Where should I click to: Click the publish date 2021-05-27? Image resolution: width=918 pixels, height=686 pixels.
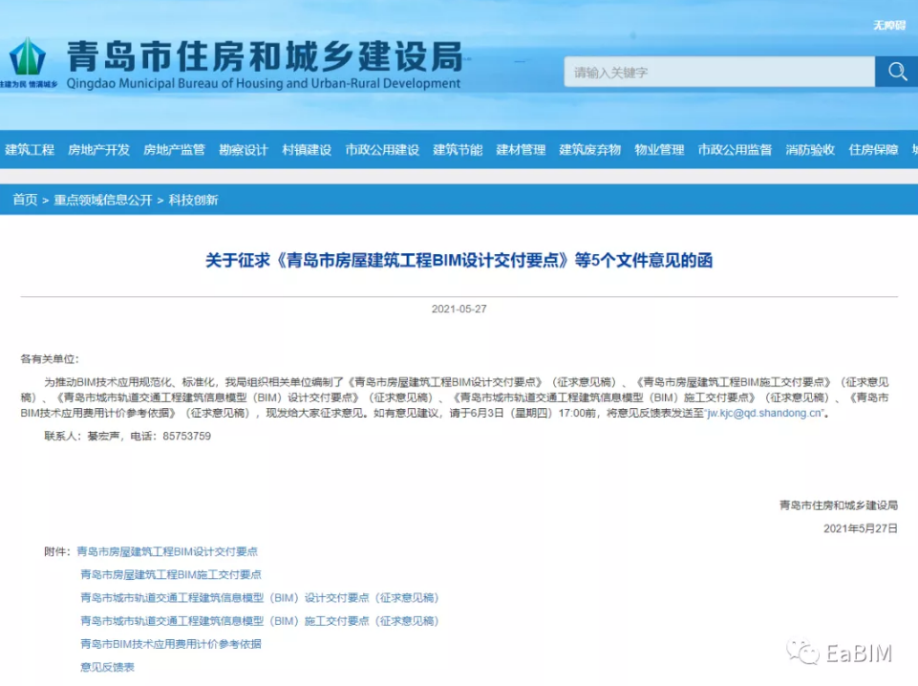[x=459, y=309]
